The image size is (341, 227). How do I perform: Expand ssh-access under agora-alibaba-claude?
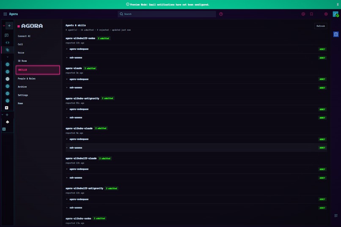click(67, 148)
